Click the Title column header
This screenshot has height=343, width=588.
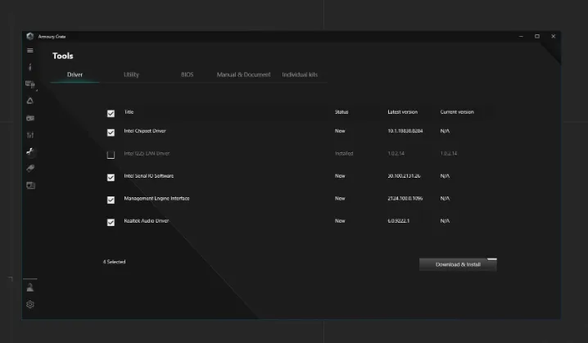click(129, 111)
